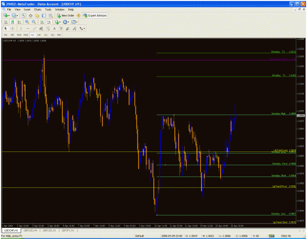Click the USDCHF,H1 quote header in chart
The width and height of the screenshot is (307, 239).
[x=25, y=41]
